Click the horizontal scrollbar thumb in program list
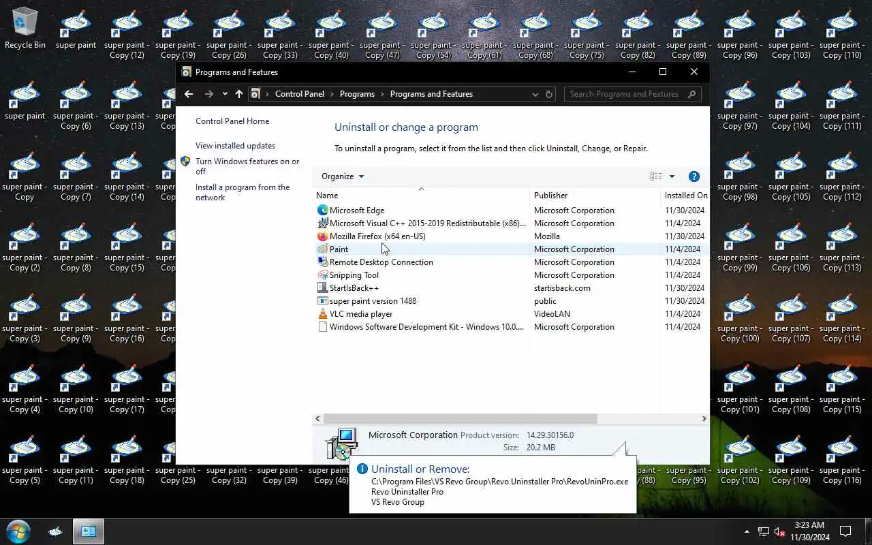This screenshot has width=872, height=545. tap(460, 419)
